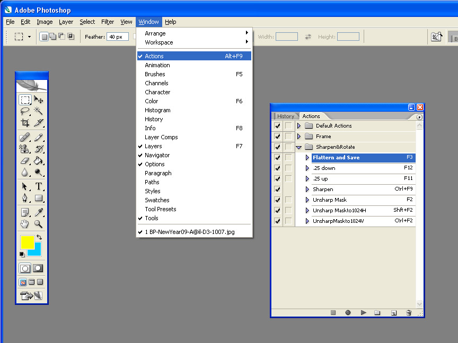
Task: Click the cyan background color swatch
Action: (x=38, y=251)
